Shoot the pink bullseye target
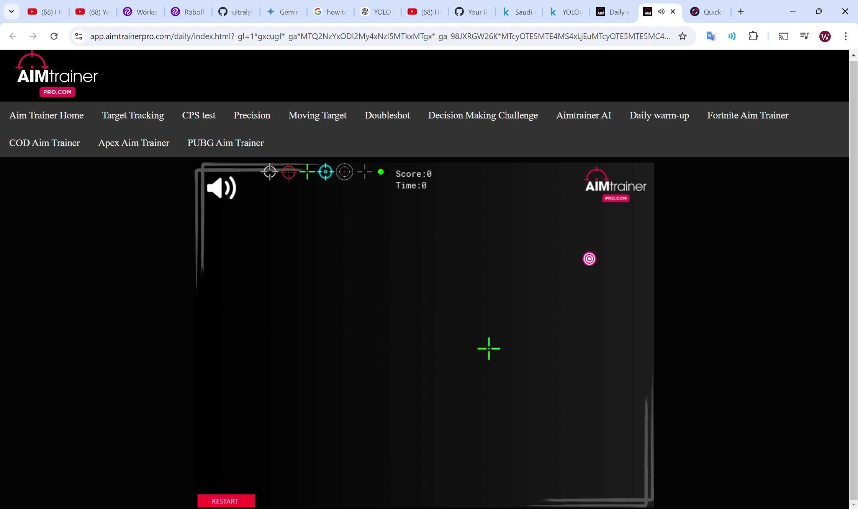 (x=589, y=259)
